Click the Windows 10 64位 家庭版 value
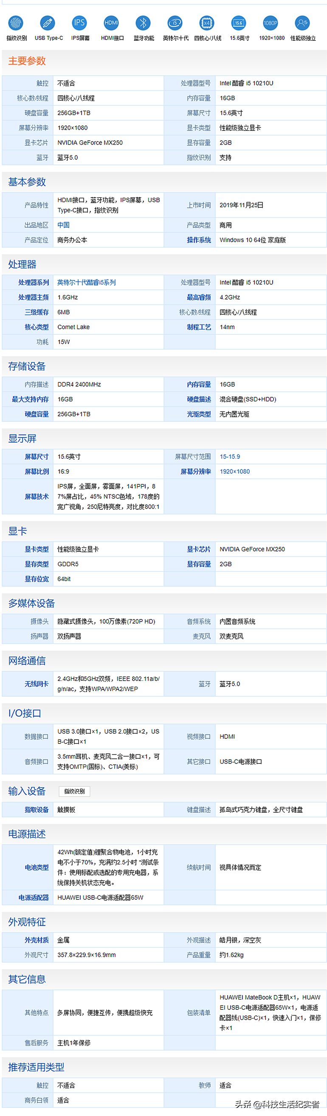Image resolution: width=327 pixels, height=1116 pixels. pyautogui.click(x=253, y=240)
